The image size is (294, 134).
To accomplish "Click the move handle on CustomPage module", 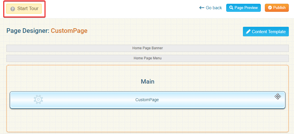I will (278, 97).
